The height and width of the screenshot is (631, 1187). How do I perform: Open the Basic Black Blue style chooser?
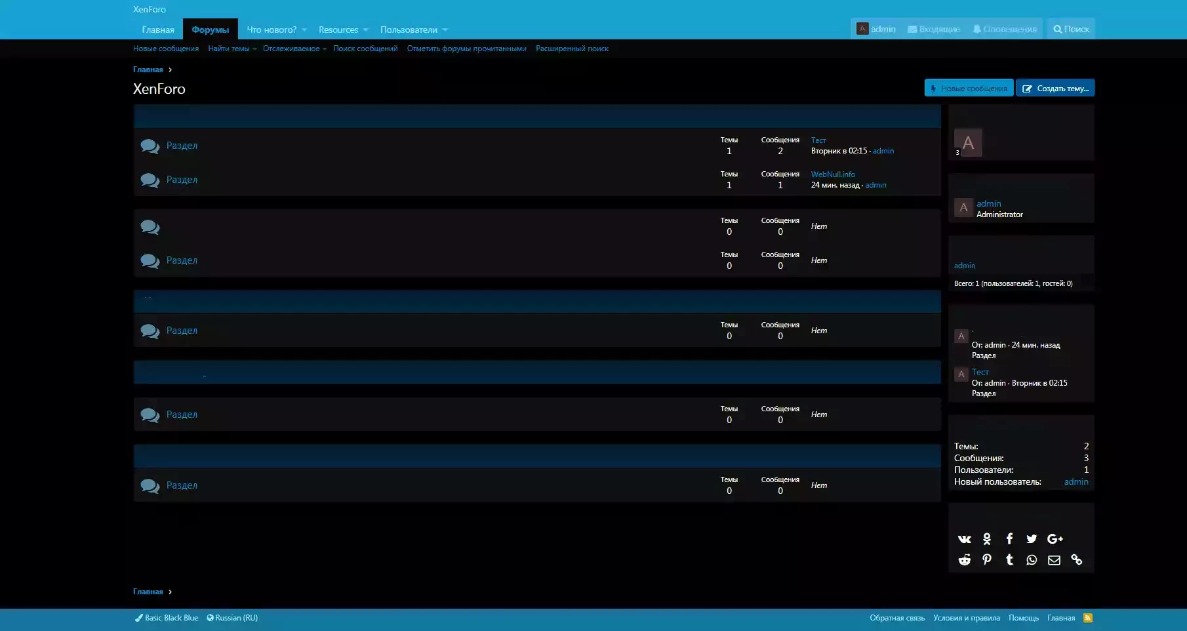click(x=167, y=618)
